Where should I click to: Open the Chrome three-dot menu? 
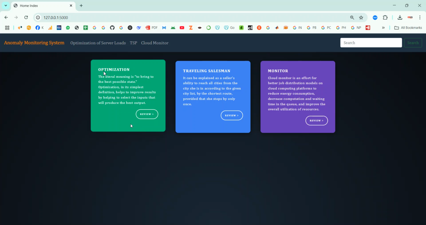tap(420, 18)
